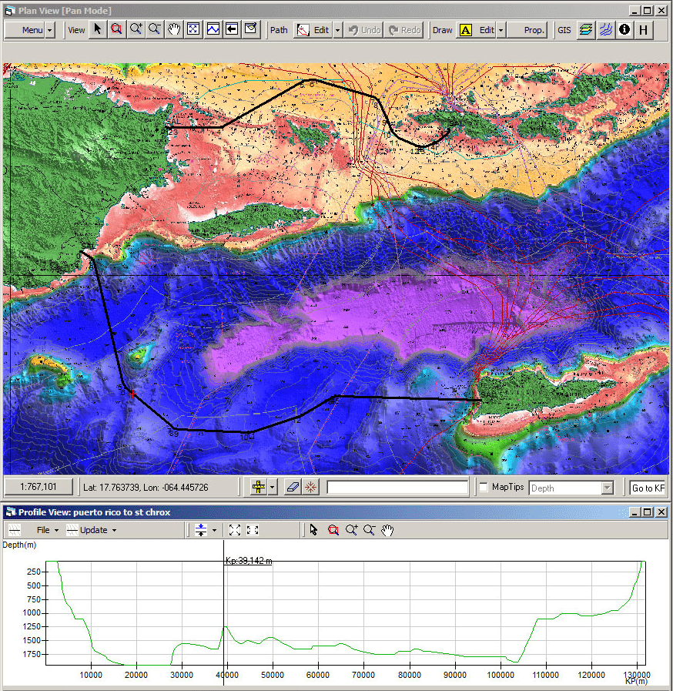The width and height of the screenshot is (673, 691).
Task: Click the Draw text annotation A icon
Action: tap(465, 30)
